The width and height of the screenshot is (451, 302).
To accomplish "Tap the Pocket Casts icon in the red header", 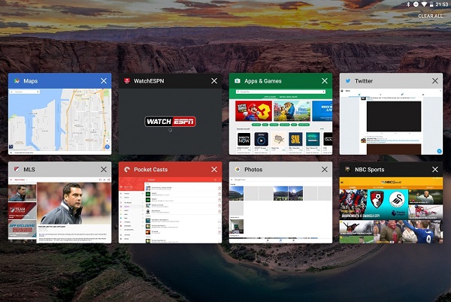I will point(127,170).
